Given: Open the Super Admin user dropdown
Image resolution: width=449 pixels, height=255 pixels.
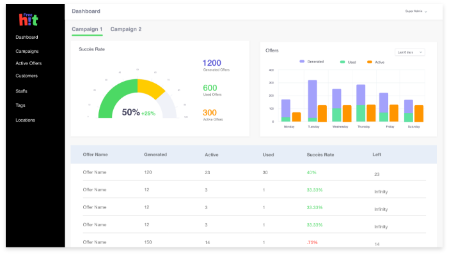Looking at the screenshot, I should [x=416, y=11].
